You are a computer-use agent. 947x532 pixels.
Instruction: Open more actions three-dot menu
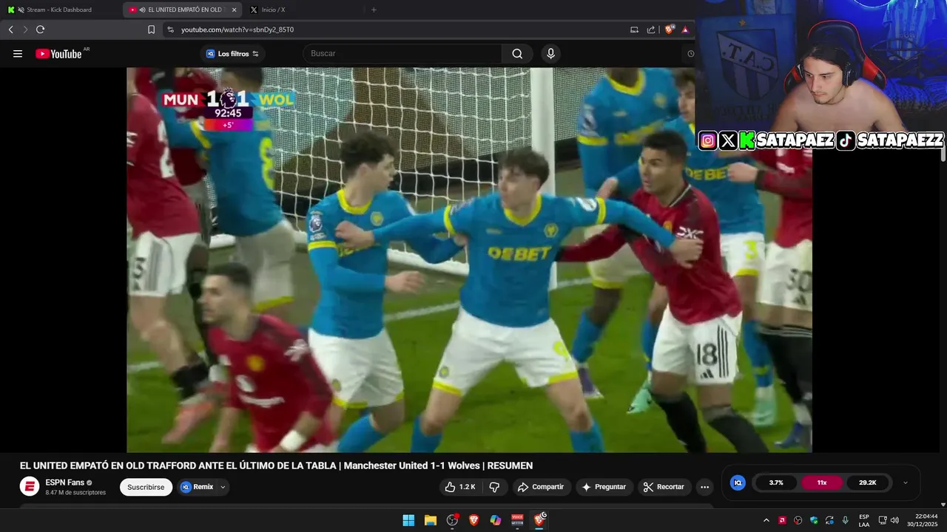(x=704, y=487)
